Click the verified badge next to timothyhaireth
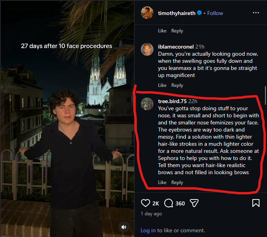267x237 pixels. coord(199,13)
